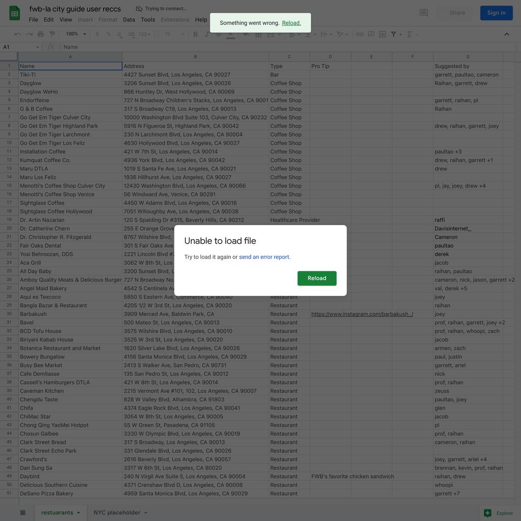Apply percent format icon
This screenshot has width=521, height=521.
[108, 34]
